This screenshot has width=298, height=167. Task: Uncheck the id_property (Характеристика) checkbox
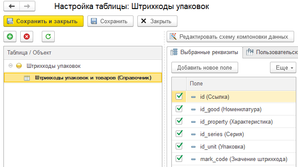click(x=179, y=121)
